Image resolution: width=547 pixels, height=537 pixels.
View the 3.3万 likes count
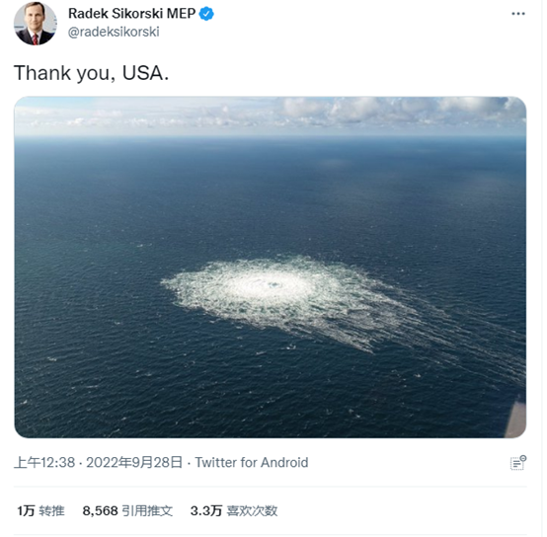coord(206,511)
